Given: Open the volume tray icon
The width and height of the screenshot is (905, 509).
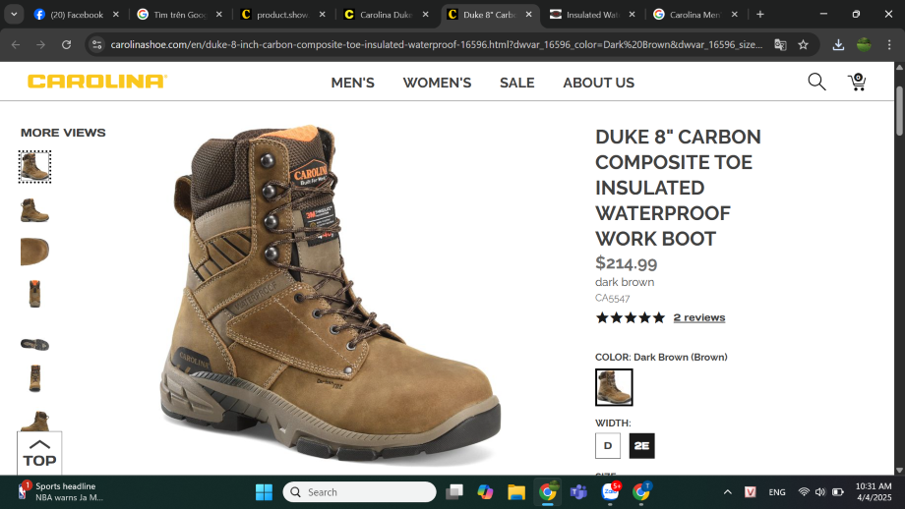Looking at the screenshot, I should pyautogui.click(x=820, y=492).
